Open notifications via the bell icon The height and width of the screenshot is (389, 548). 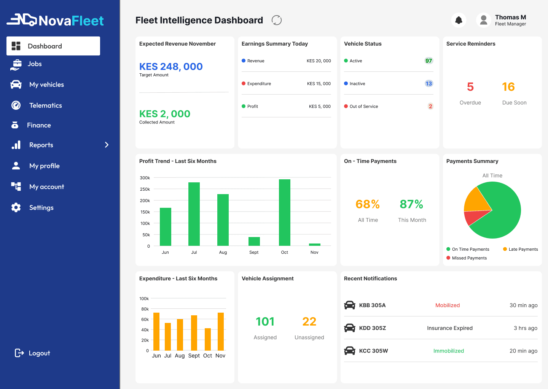pos(459,20)
